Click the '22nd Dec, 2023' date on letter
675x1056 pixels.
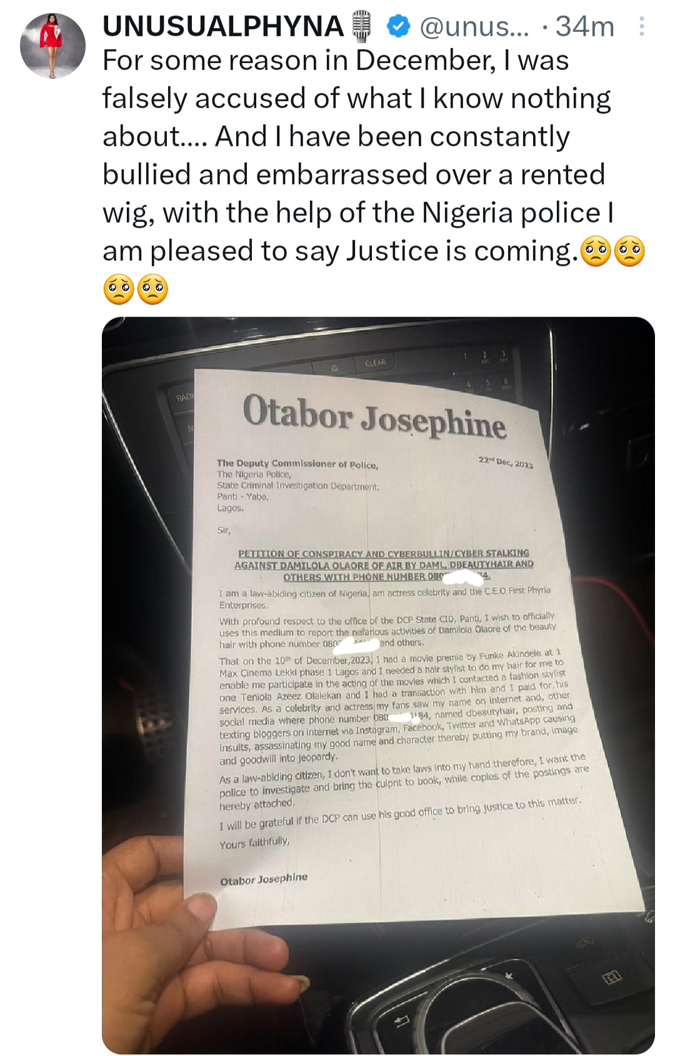click(x=506, y=462)
